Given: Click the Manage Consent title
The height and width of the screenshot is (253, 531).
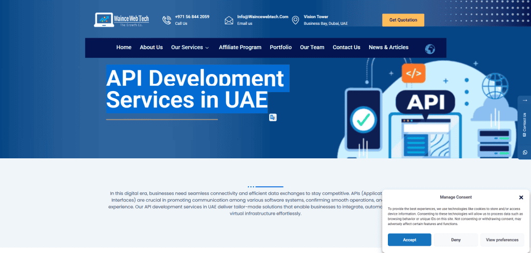Looking at the screenshot, I should click(x=456, y=197).
